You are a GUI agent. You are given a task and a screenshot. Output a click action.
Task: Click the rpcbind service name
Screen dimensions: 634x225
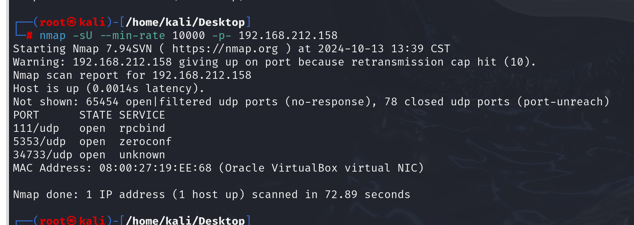(x=142, y=128)
